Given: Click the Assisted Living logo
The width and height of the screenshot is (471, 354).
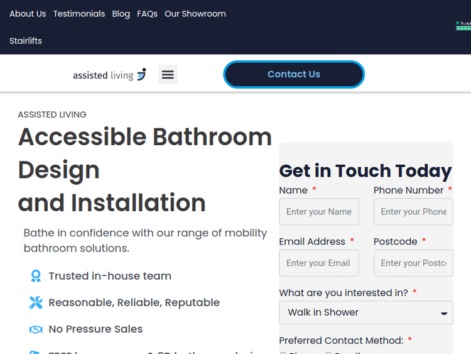Looking at the screenshot, I should (x=109, y=75).
